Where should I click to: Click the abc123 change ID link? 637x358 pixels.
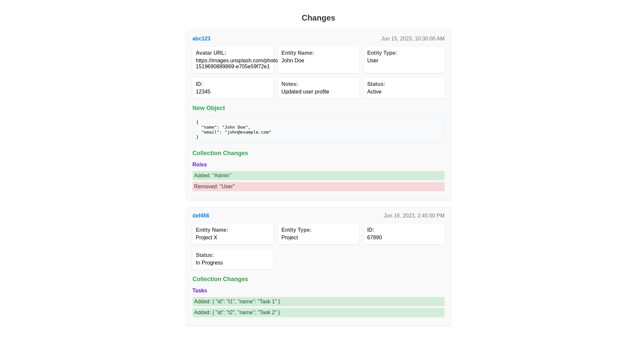coord(201,39)
